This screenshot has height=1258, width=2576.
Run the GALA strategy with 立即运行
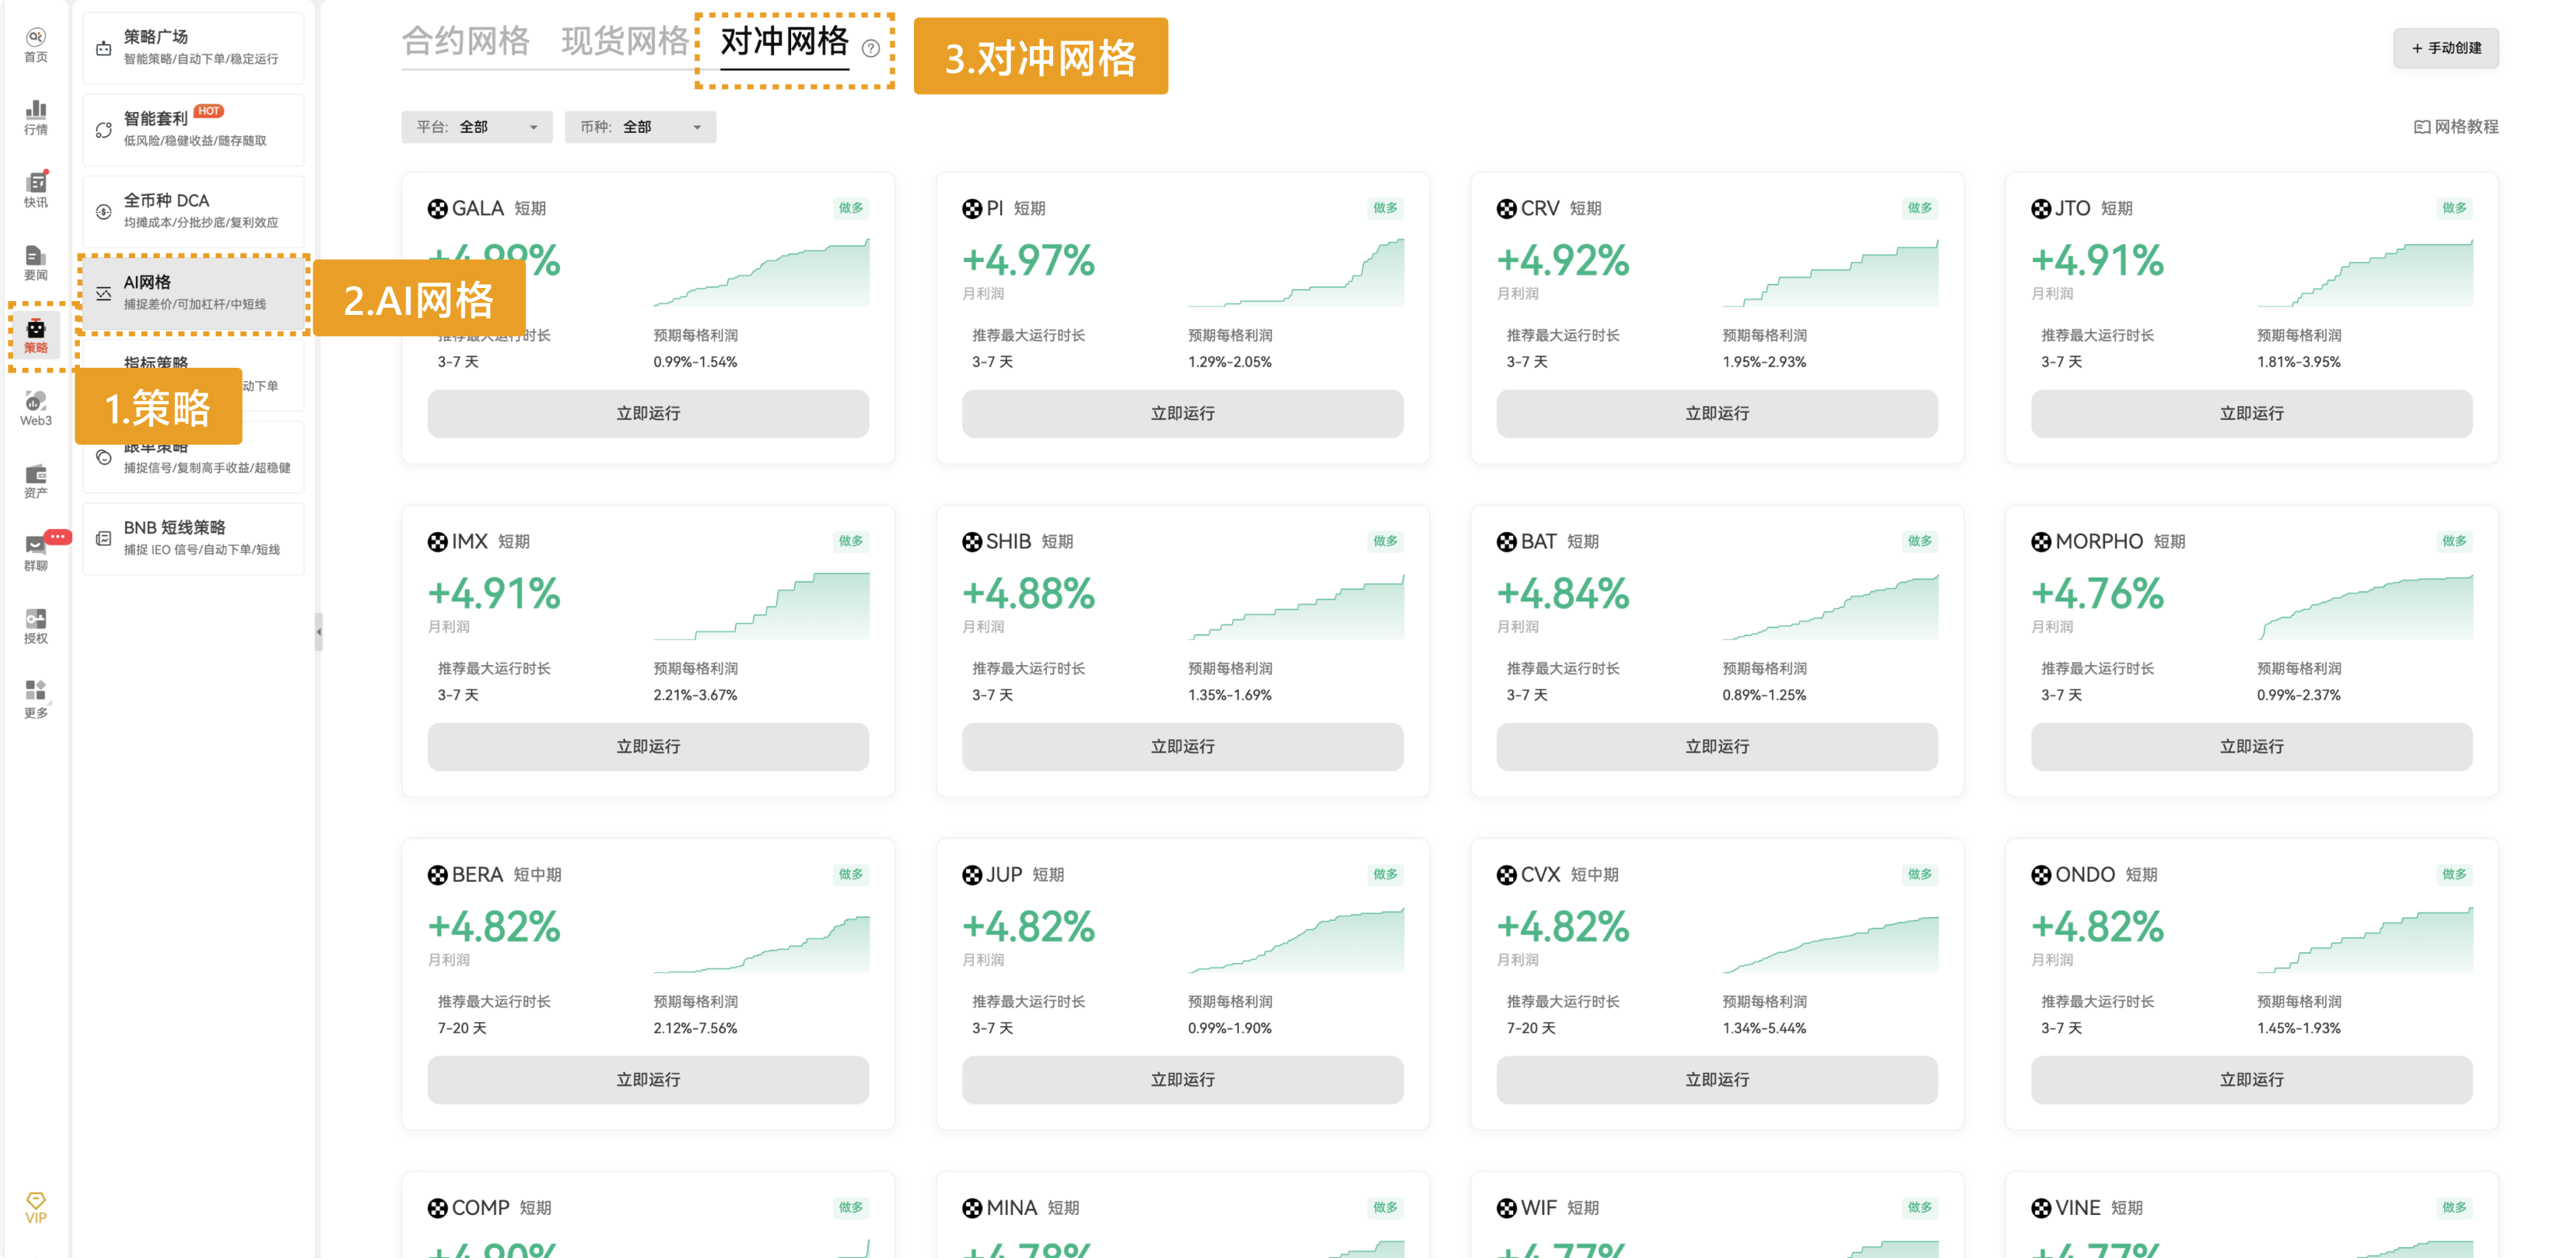pyautogui.click(x=648, y=413)
